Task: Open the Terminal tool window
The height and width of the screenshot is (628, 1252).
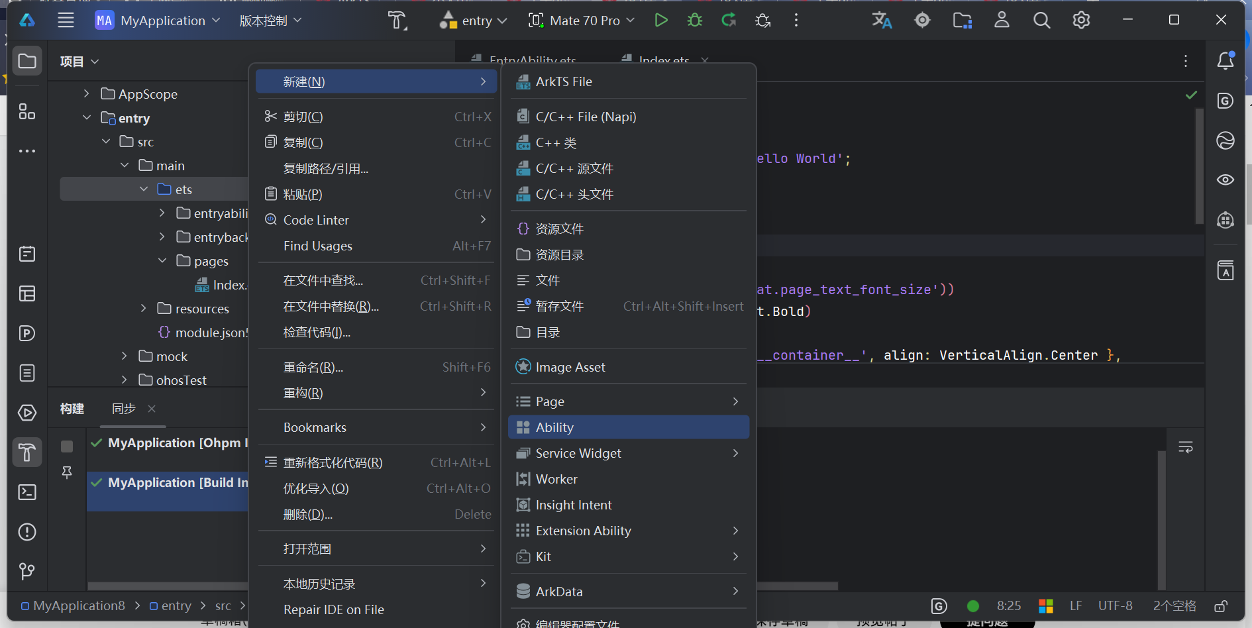Action: coord(27,492)
